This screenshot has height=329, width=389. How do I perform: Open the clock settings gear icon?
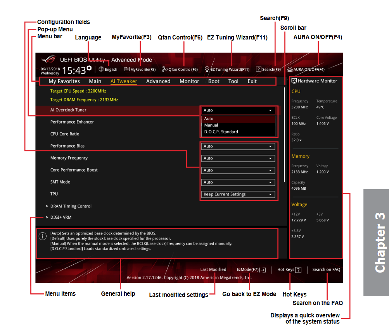pos(89,68)
